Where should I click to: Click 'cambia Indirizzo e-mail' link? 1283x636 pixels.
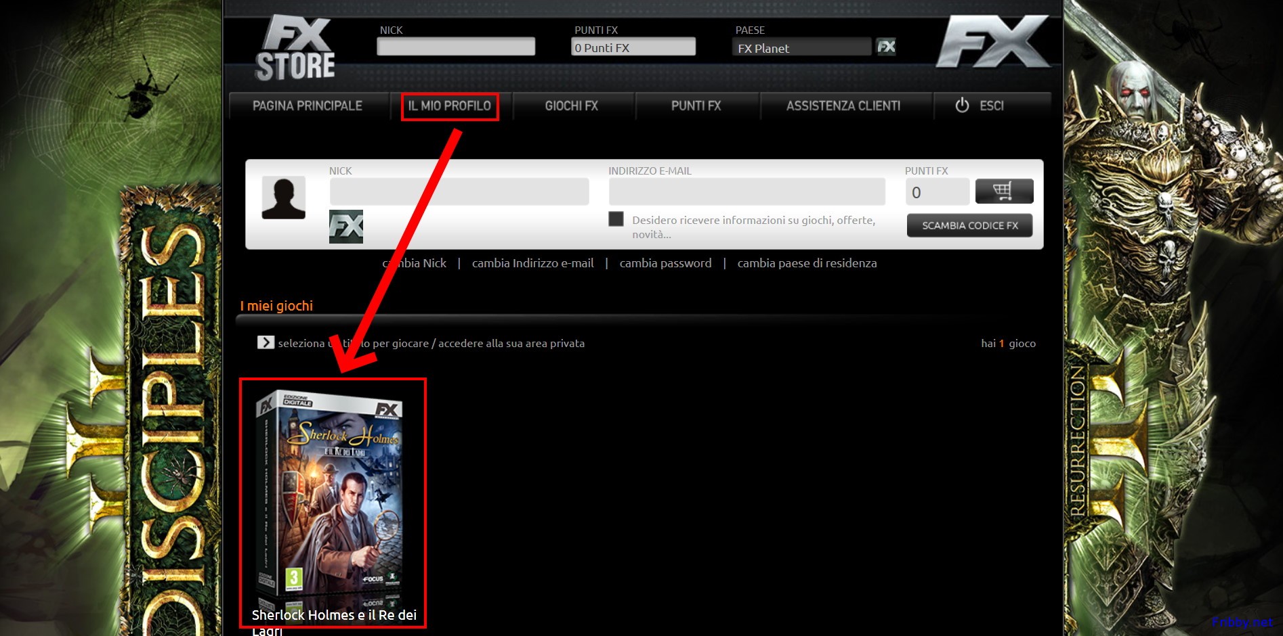click(532, 263)
